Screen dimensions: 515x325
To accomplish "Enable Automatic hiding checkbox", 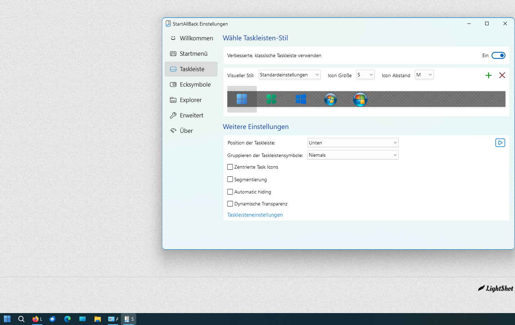I will point(230,192).
